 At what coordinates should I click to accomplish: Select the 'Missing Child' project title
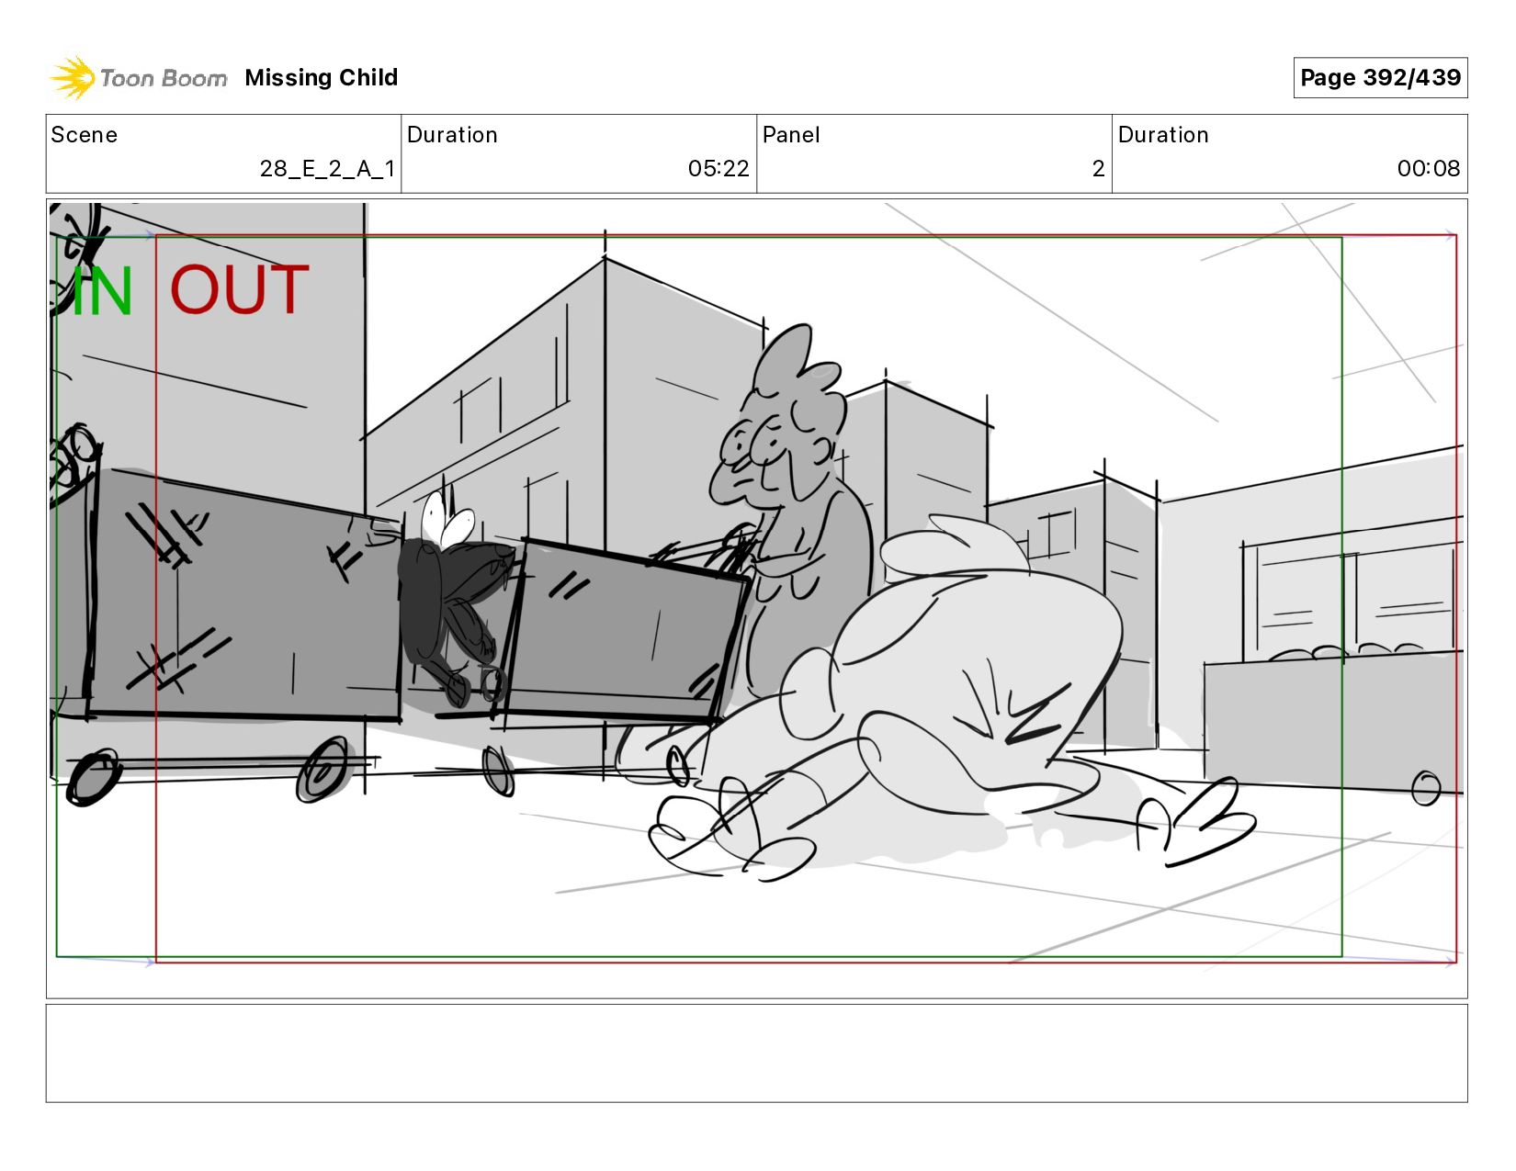pyautogui.click(x=322, y=78)
